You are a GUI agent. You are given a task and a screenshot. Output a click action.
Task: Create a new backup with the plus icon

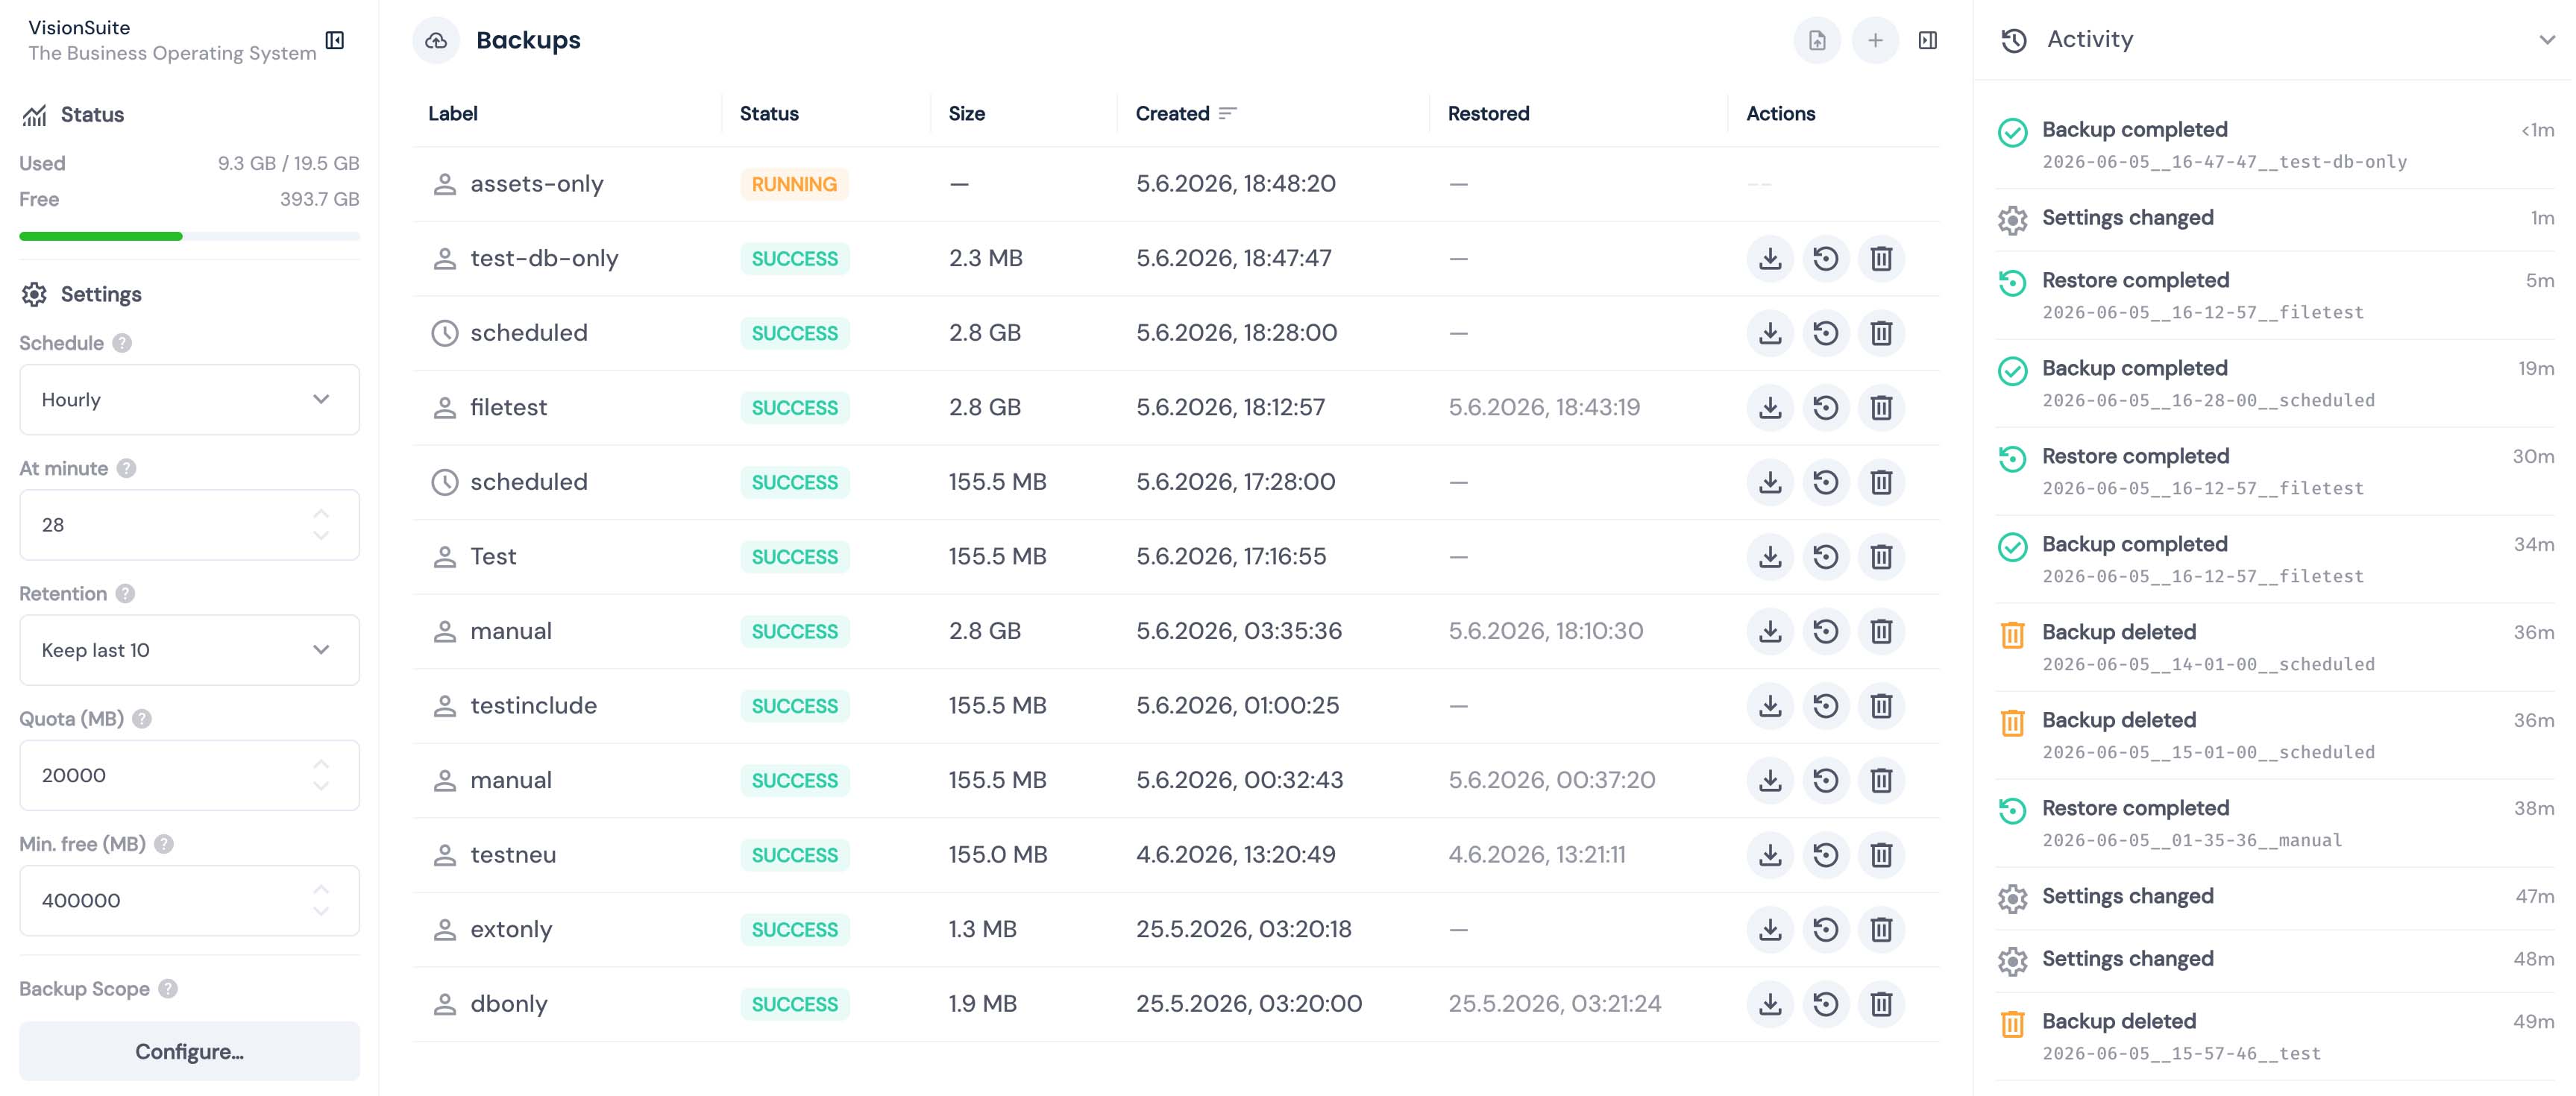tap(1875, 40)
